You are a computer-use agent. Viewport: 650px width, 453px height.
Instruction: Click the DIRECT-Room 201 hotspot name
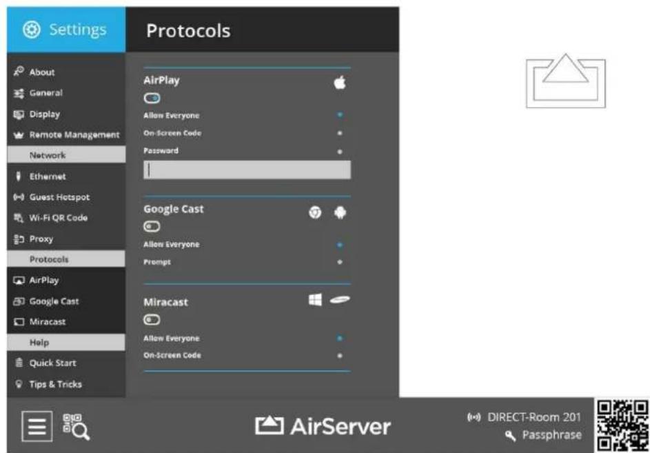pyautogui.click(x=534, y=417)
